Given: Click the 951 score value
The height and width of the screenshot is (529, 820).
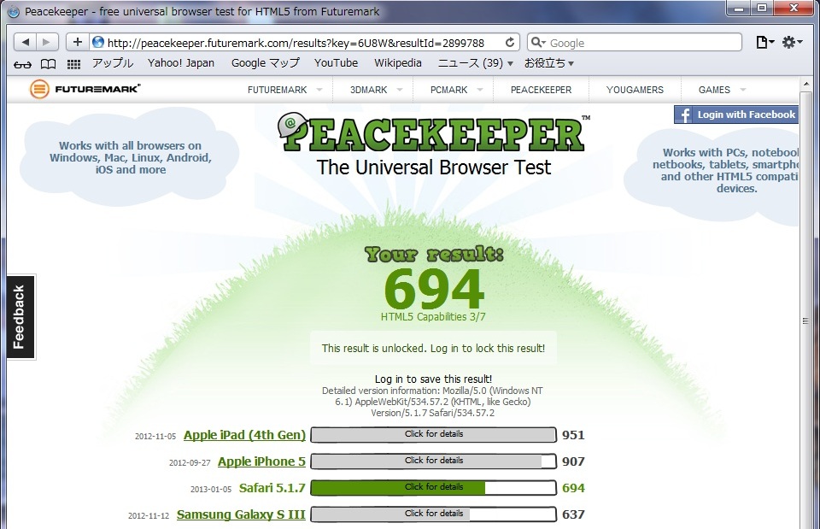Looking at the screenshot, I should click(573, 435).
